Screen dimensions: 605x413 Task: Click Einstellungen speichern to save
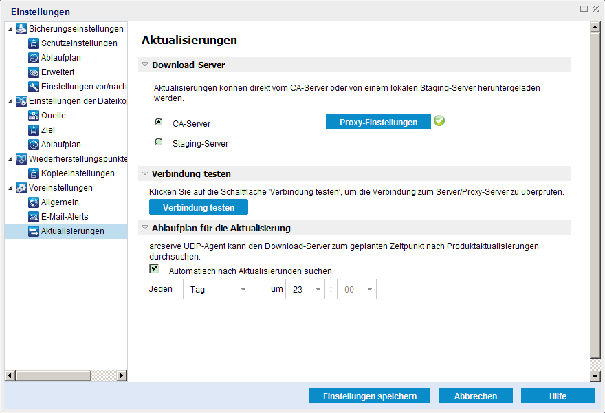coord(370,396)
